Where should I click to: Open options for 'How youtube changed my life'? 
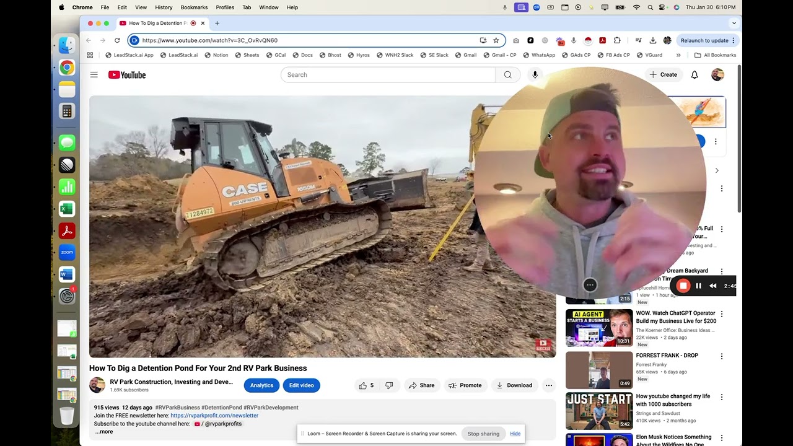point(722,397)
